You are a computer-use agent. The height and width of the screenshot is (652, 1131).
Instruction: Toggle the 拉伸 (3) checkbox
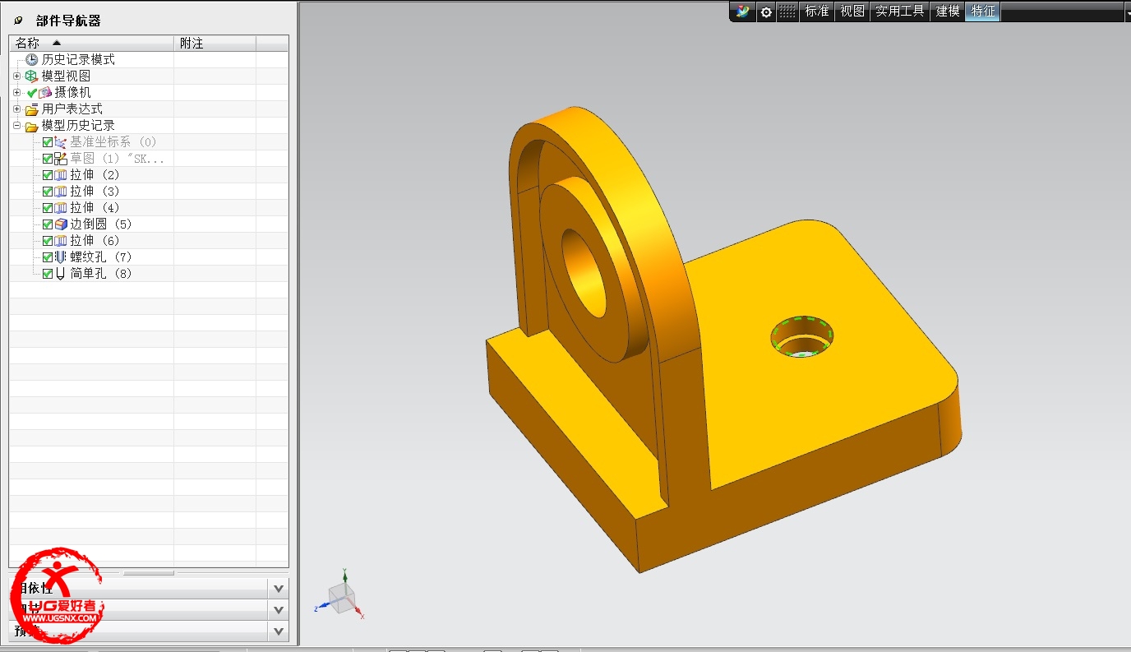click(x=48, y=192)
